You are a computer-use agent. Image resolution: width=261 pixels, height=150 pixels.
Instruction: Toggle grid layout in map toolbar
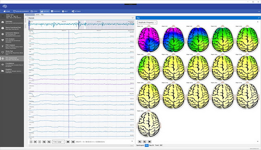point(149,142)
